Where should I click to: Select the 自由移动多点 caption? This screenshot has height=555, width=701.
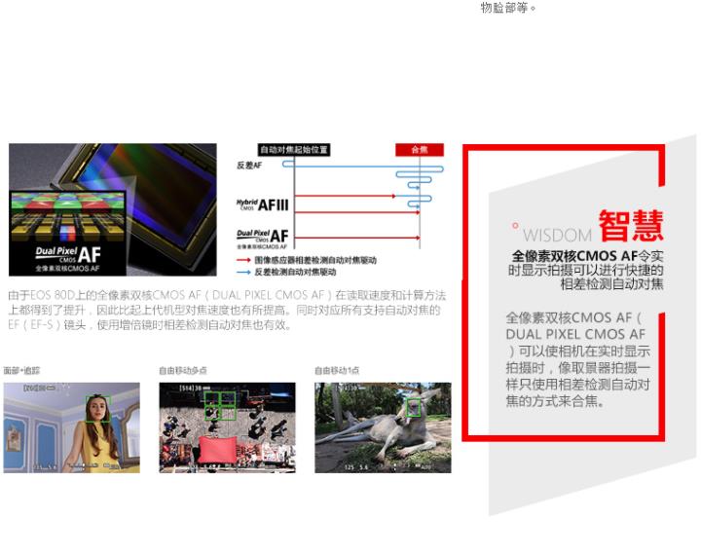point(183,370)
